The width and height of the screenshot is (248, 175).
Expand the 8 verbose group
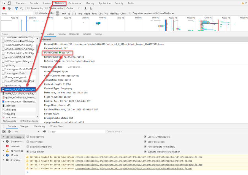click(4, 160)
